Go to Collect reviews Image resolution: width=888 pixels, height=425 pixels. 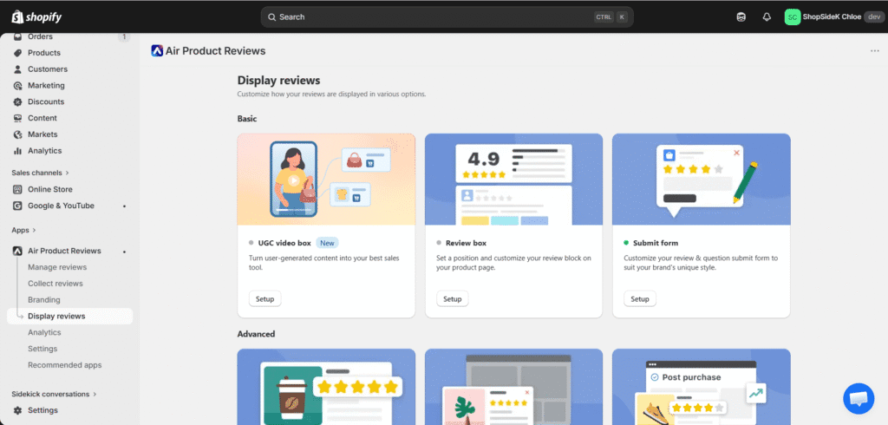(x=55, y=284)
